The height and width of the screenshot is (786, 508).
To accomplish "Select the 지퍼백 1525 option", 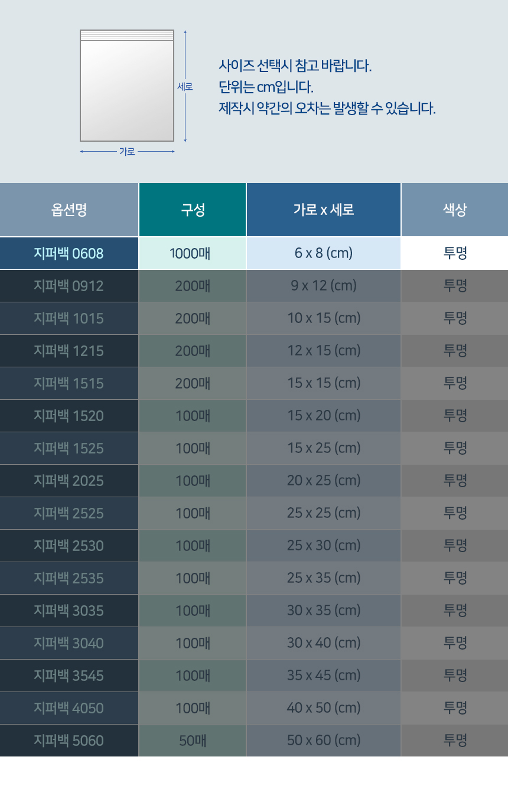I will (x=69, y=448).
